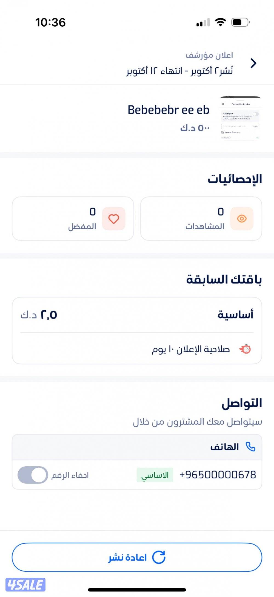Image resolution: width=274 pixels, height=597 pixels.
Task: Tap the archived ad publish dates header
Action: click(179, 63)
